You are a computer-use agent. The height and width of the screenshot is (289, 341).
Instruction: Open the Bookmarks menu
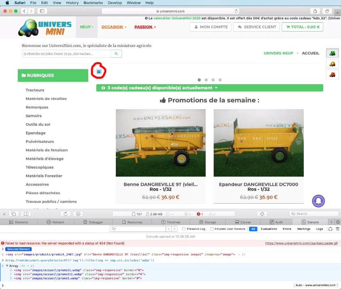[x=93, y=2]
